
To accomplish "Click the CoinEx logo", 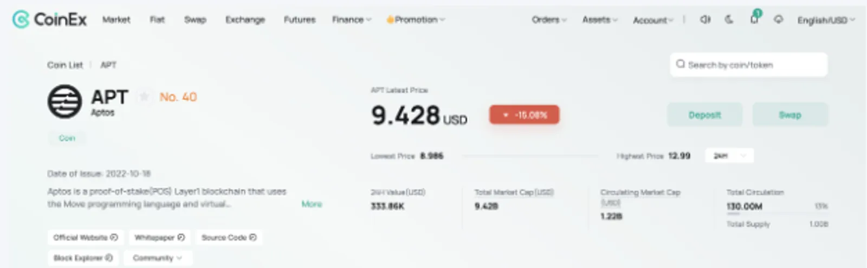I will [x=49, y=19].
